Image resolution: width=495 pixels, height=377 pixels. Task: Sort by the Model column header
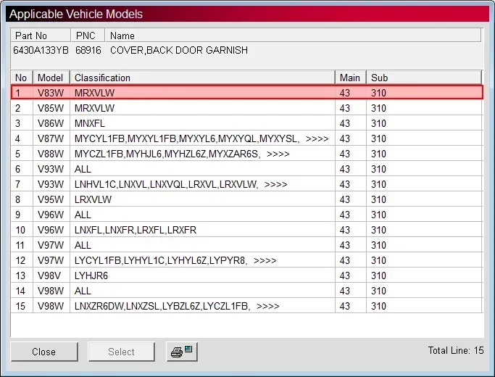pos(51,78)
